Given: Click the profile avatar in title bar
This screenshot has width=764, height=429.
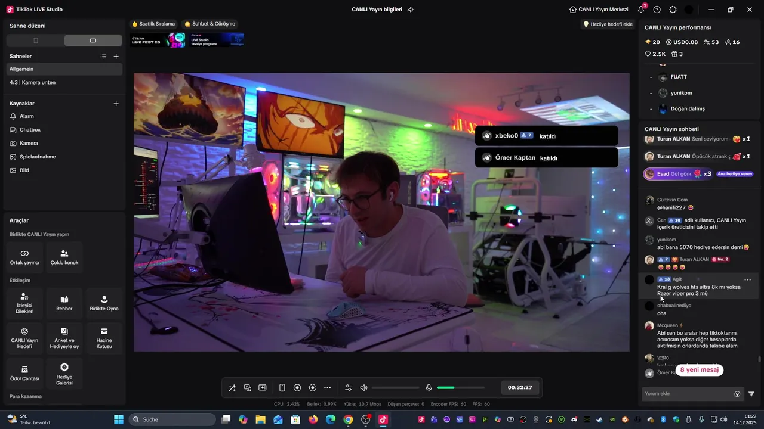Looking at the screenshot, I should click(689, 10).
